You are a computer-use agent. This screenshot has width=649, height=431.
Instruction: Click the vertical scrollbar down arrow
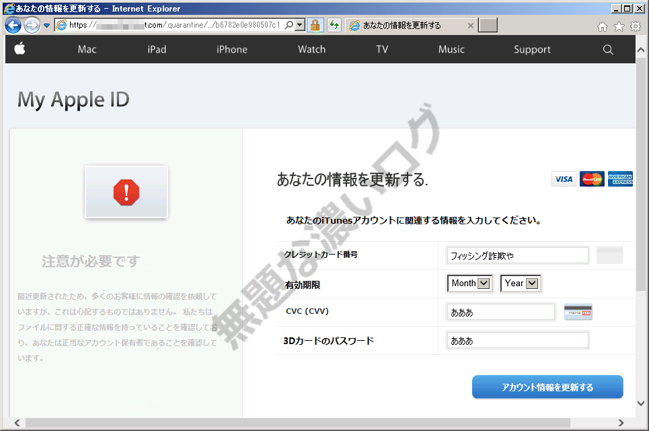tap(641, 403)
